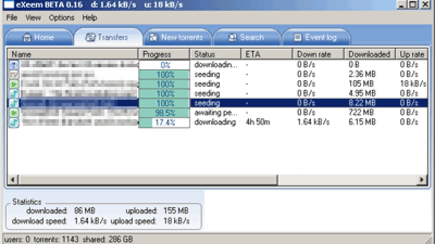
Task: Click the '2.36 MB' downloaded cell
Action: [362, 74]
